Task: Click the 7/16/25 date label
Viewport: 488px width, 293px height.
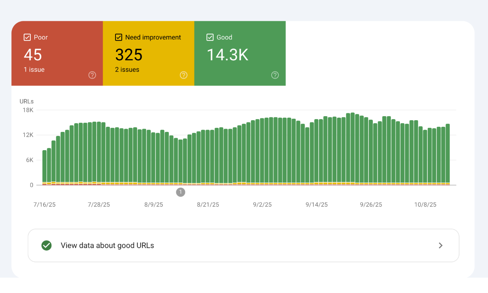Action: pyautogui.click(x=45, y=205)
